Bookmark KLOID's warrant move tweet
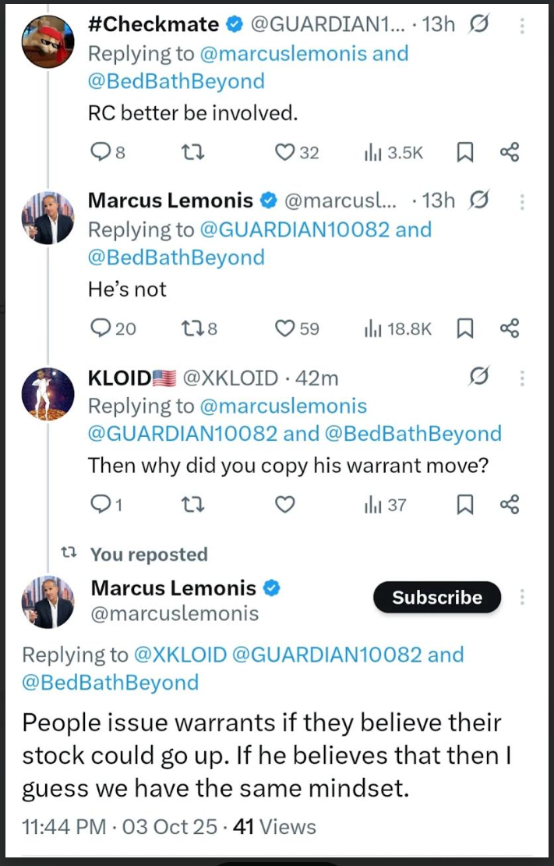Image resolution: width=554 pixels, height=866 pixels. [x=464, y=506]
